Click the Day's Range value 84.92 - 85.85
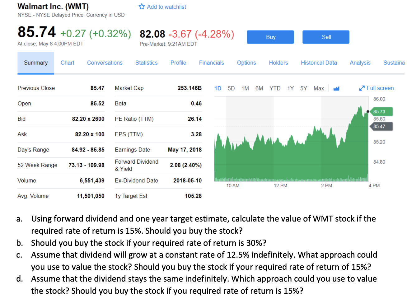This screenshot has width=407, height=299. point(88,150)
